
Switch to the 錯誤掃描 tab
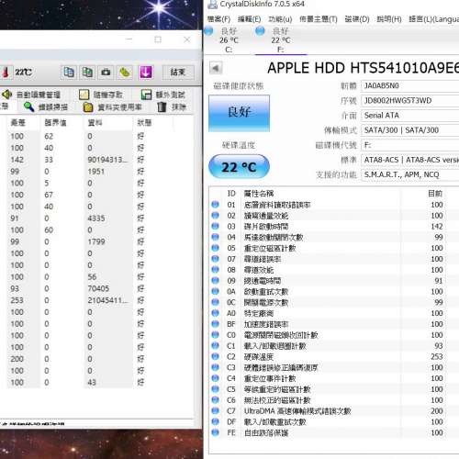[46, 107]
